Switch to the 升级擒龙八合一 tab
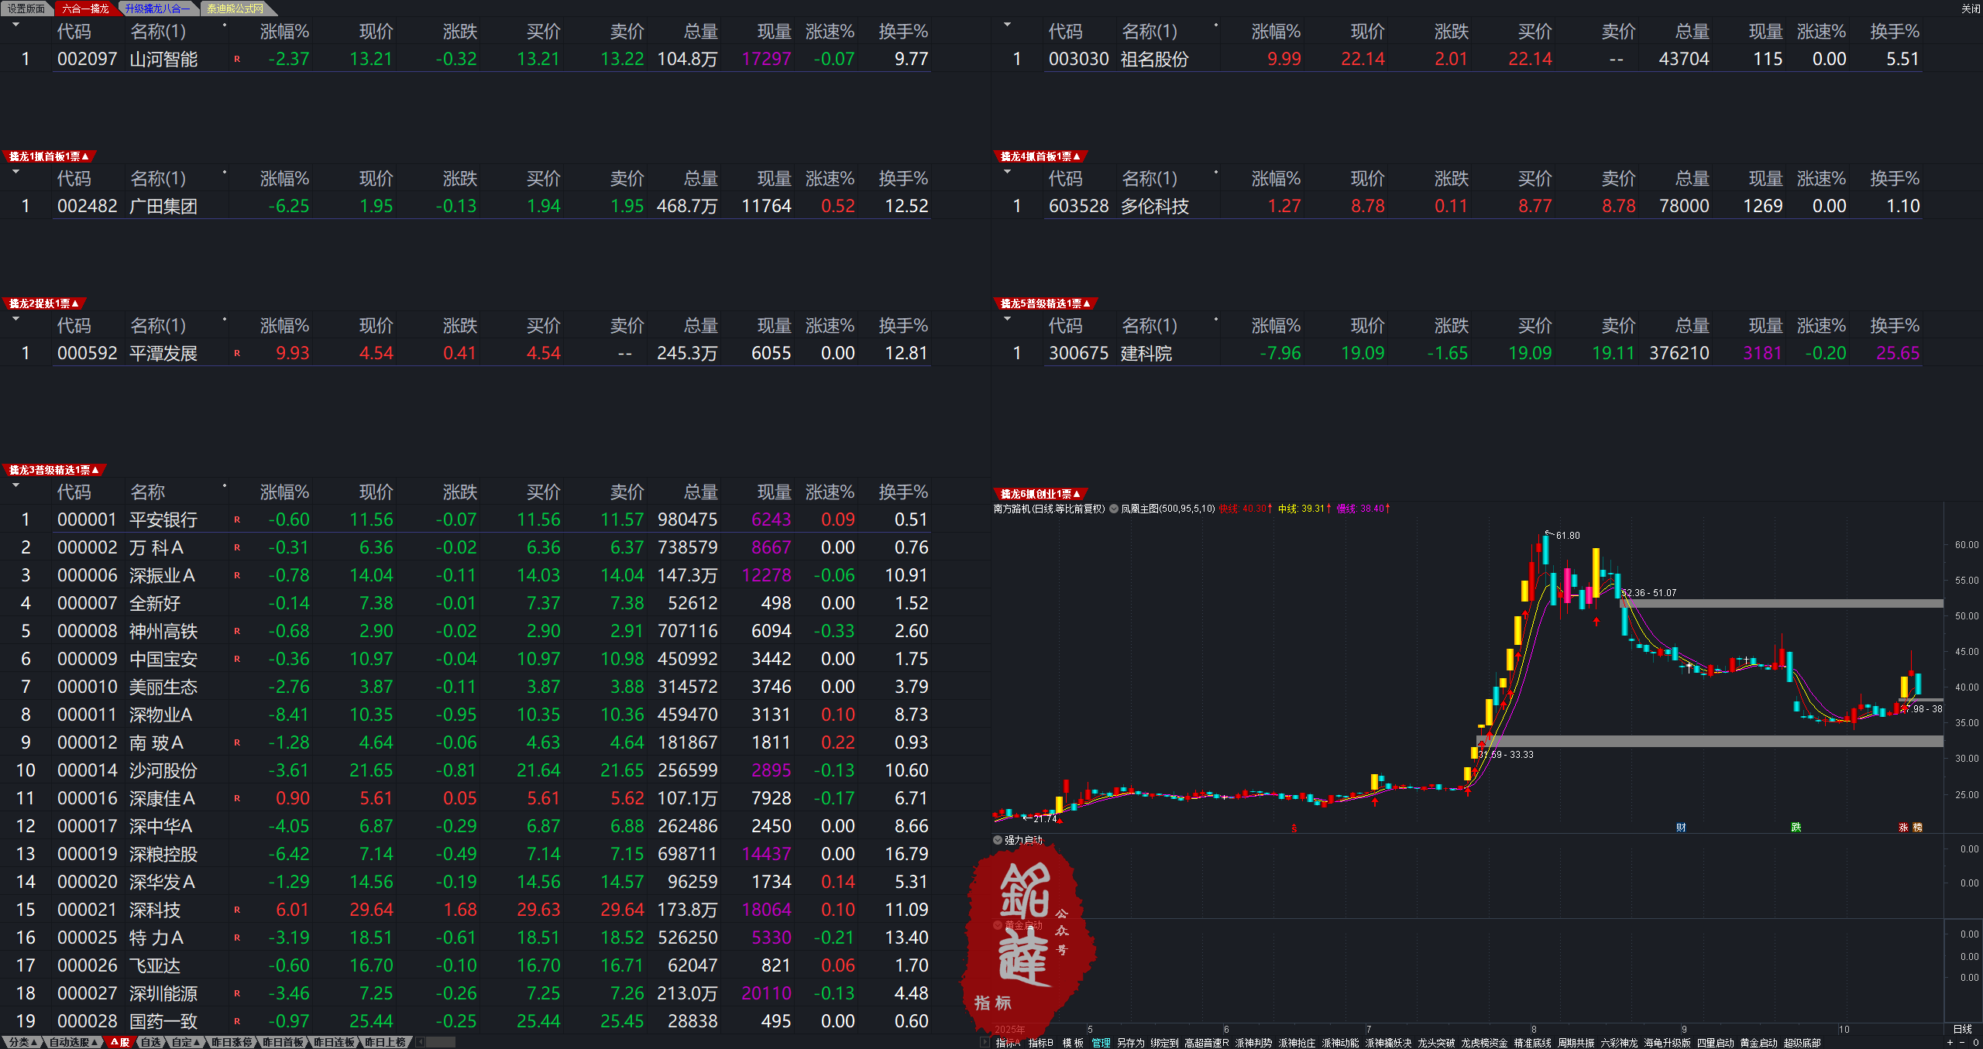Image resolution: width=1983 pixels, height=1049 pixels. point(156,9)
